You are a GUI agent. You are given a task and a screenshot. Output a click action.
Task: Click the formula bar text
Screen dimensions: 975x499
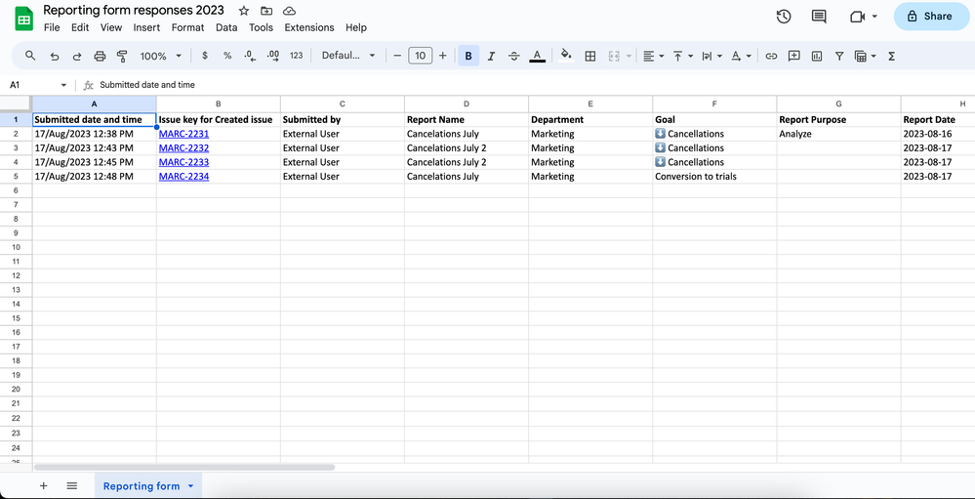[x=147, y=85]
